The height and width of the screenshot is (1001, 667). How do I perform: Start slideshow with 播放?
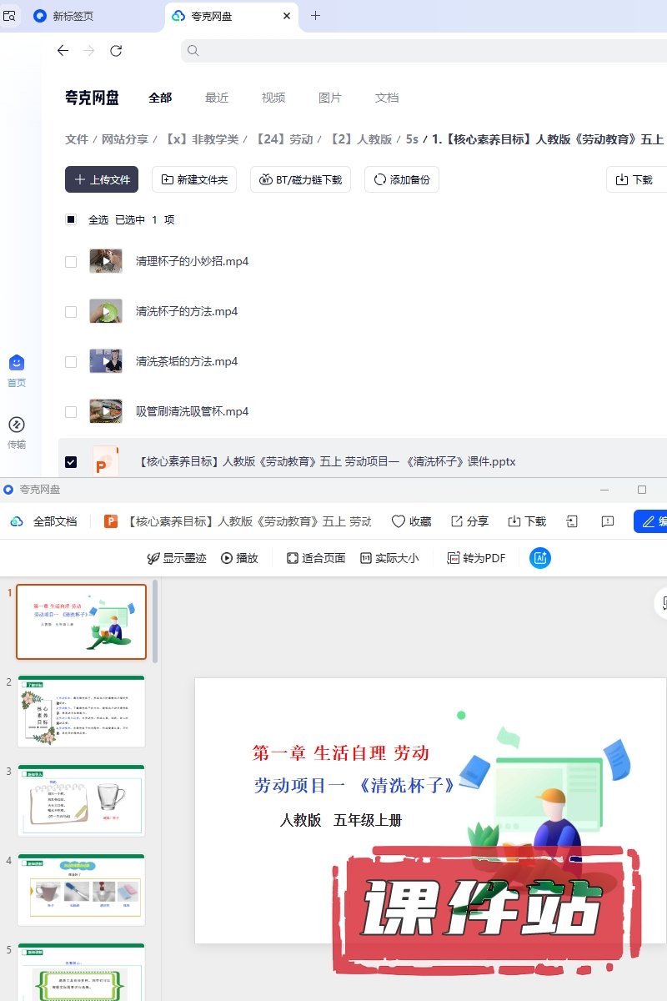pos(239,558)
